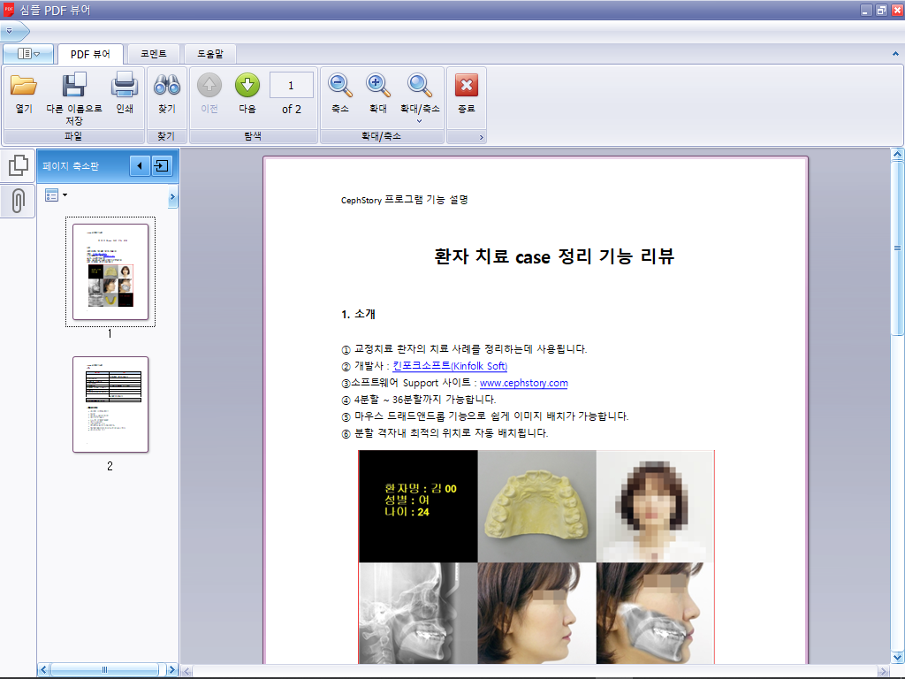Minimize the 심플 PDF 뷰어 window
Screen dimensions: 905x679
[865, 10]
